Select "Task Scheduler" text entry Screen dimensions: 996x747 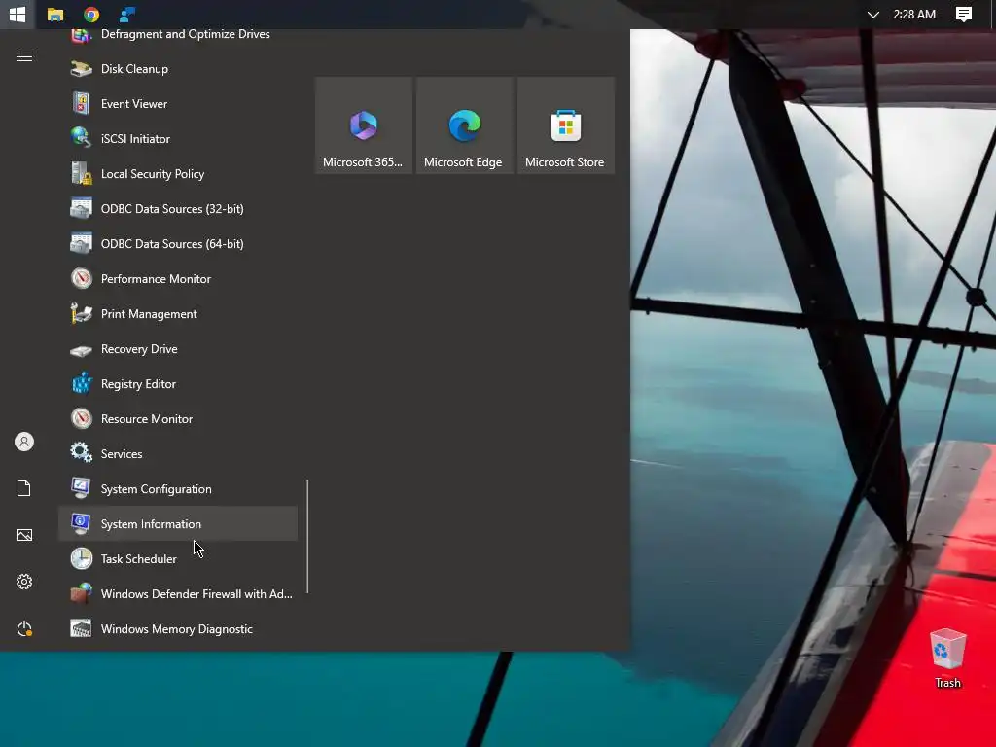[x=138, y=559]
